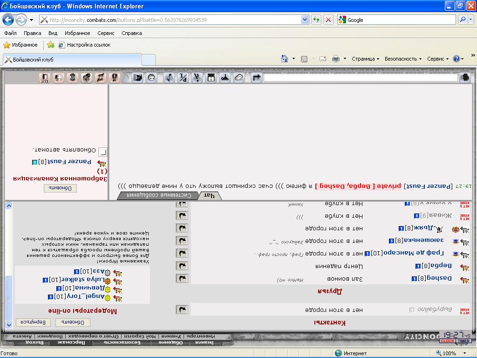Open info icon next to Lulya stalker[10]
The height and width of the screenshot is (358, 477).
[45, 280]
